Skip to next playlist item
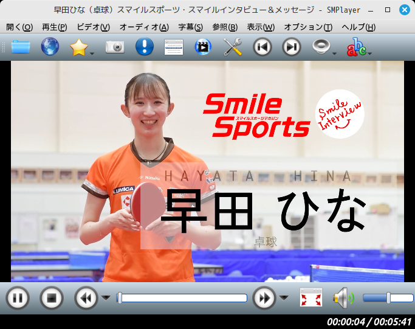The width and height of the screenshot is (415, 329). [x=292, y=47]
